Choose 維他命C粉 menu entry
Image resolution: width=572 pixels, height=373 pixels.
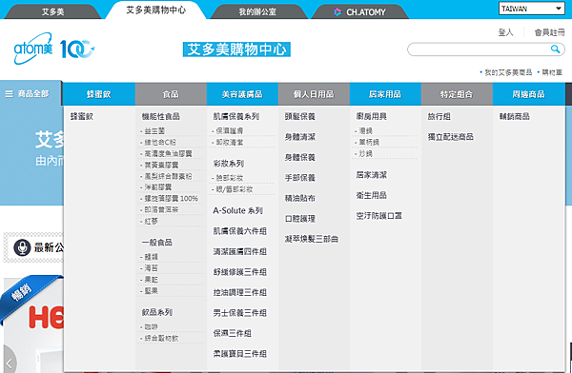(159, 142)
